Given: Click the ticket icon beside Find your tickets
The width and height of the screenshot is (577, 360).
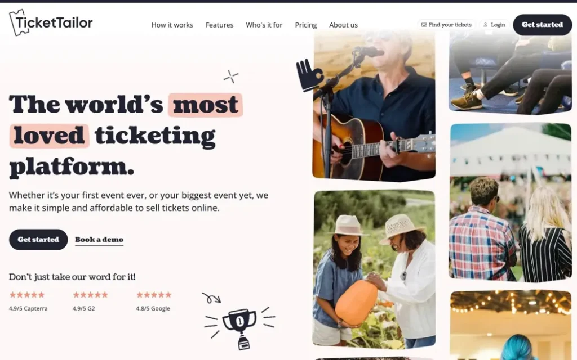Looking at the screenshot, I should pos(424,25).
